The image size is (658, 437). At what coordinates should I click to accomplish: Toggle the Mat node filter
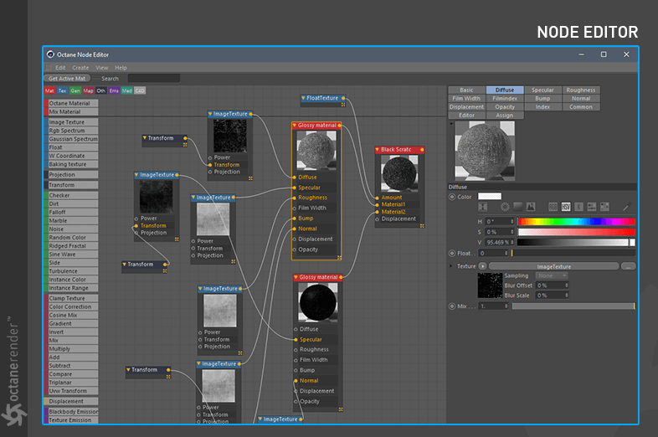(x=49, y=90)
